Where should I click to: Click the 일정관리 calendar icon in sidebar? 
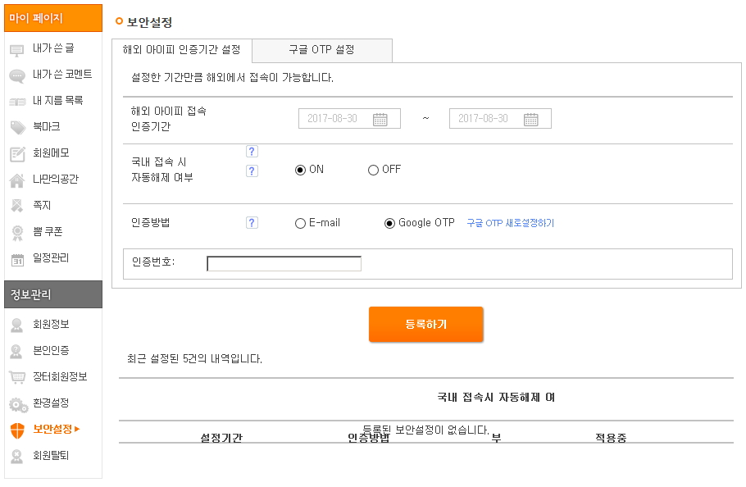17,259
